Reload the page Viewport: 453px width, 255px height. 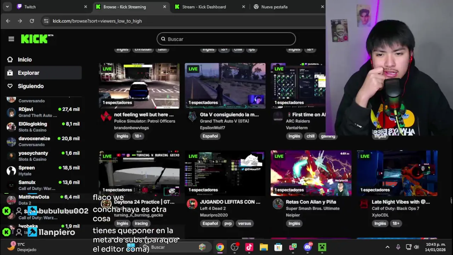[x=32, y=21]
